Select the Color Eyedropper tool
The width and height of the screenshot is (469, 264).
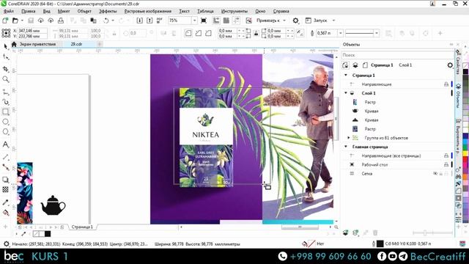coord(5,202)
